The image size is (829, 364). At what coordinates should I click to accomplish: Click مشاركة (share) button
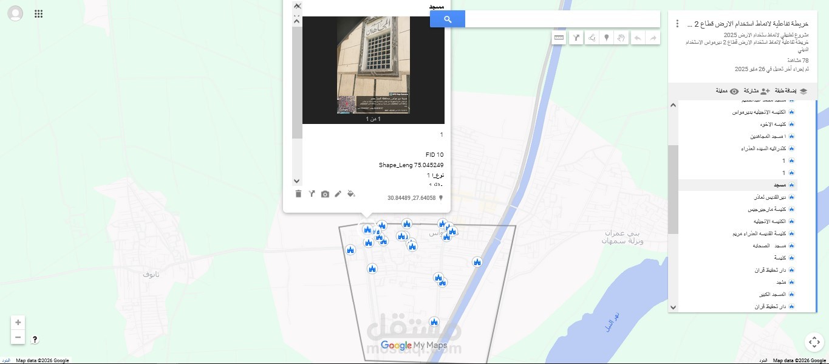coord(756,91)
